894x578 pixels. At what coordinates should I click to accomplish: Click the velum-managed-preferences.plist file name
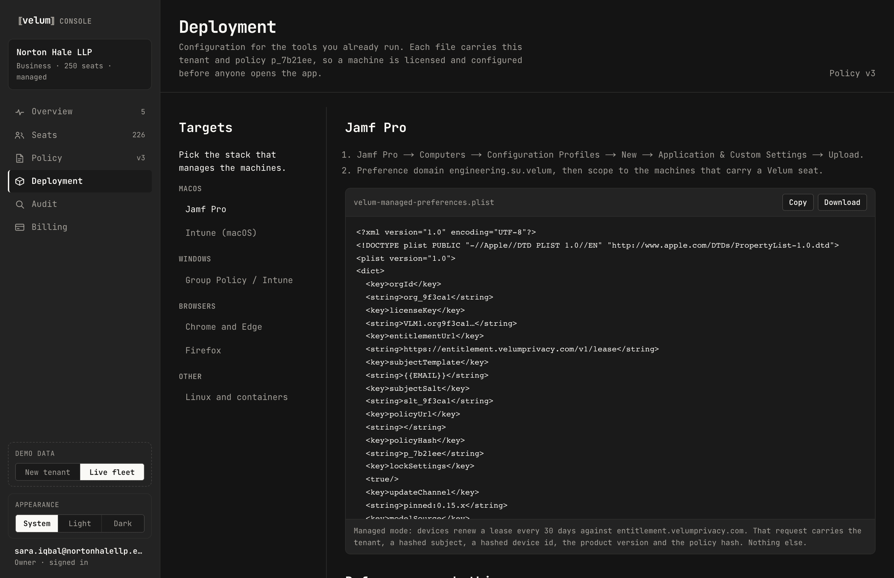424,202
